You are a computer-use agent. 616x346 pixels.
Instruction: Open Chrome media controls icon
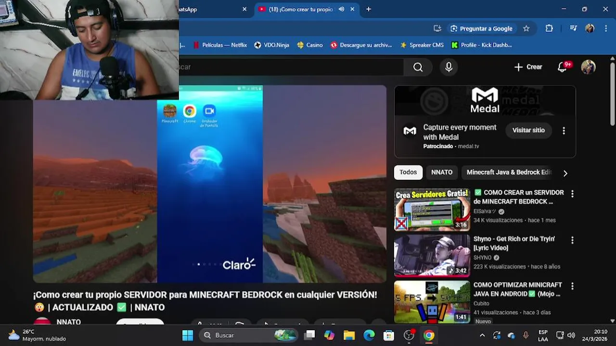[x=573, y=28]
